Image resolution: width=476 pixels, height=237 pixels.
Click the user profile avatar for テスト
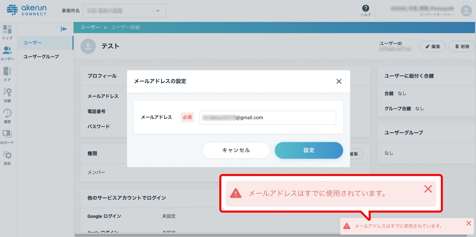click(88, 46)
